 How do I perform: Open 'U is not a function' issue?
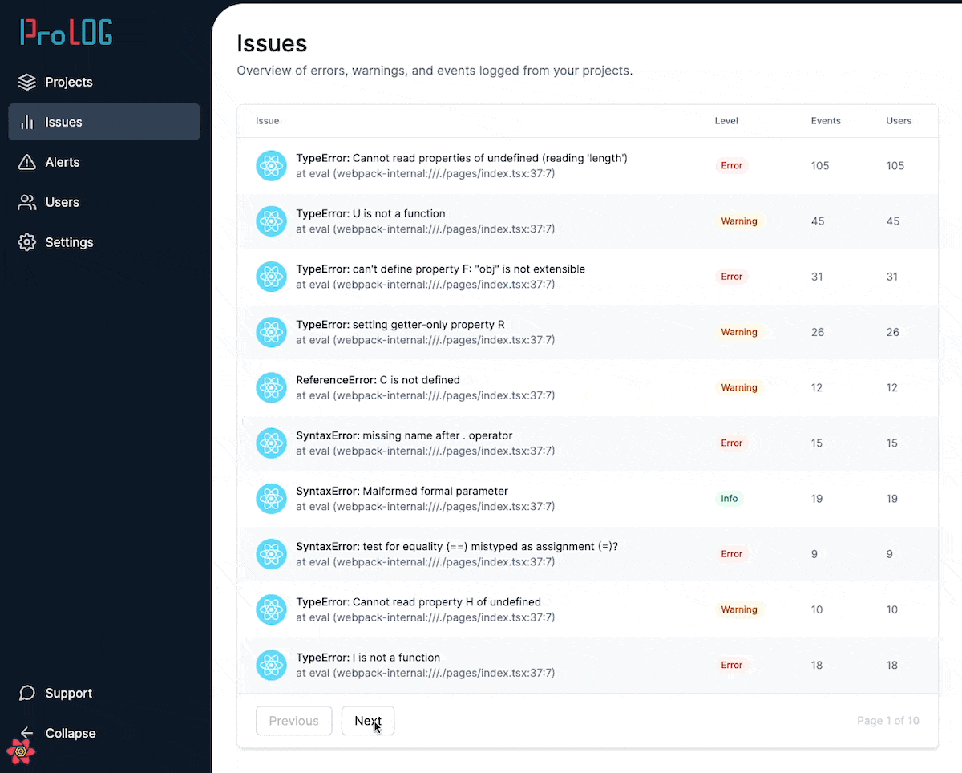588,221
